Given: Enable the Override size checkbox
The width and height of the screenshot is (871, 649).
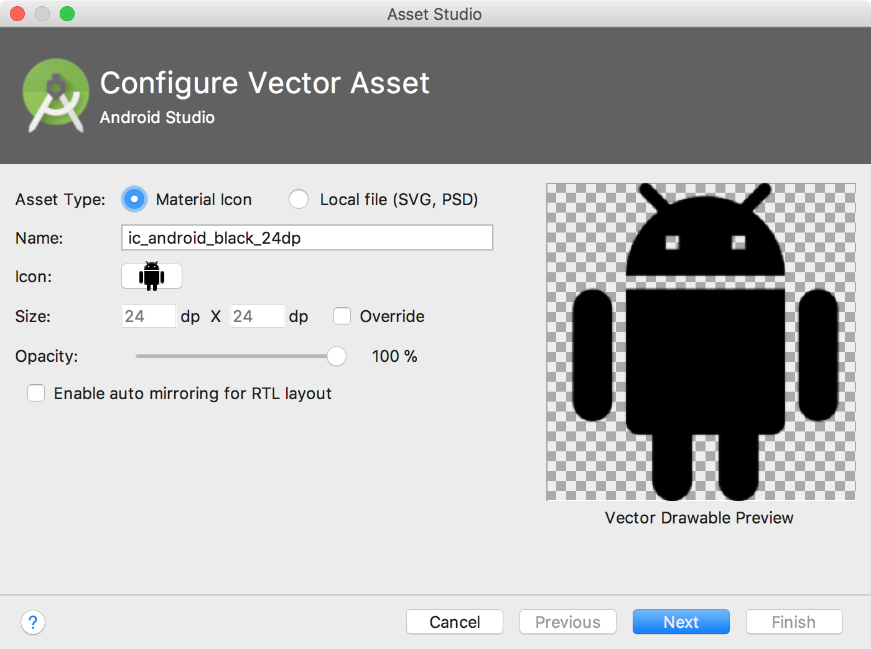Looking at the screenshot, I should tap(342, 316).
